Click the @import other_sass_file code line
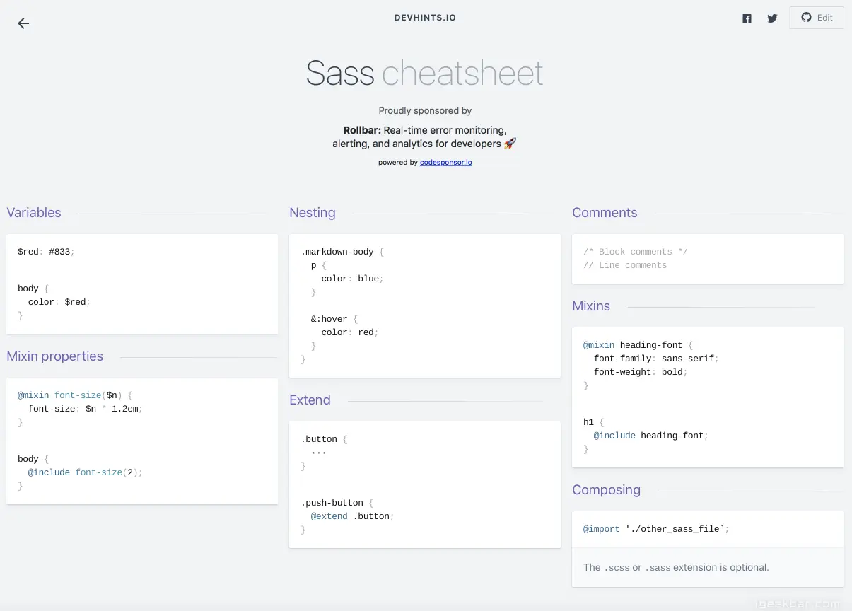The image size is (852, 611). [x=655, y=529]
